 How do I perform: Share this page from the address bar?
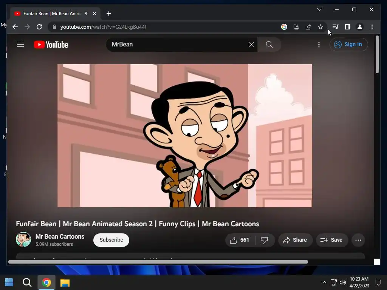(308, 27)
